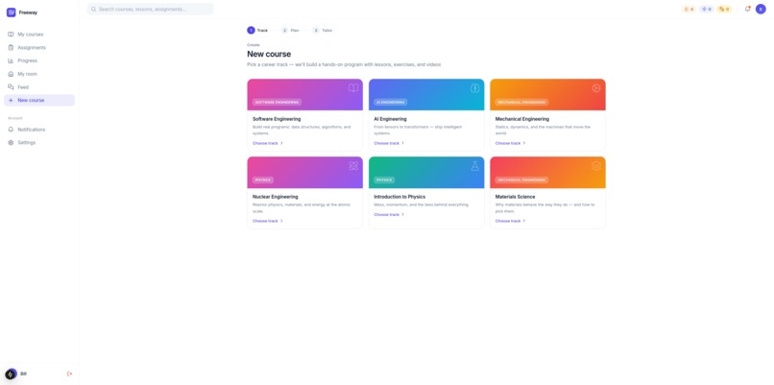Viewport: 774px width, 385px height.
Task: Click the layers icon on the Materials Science card
Action: [x=596, y=166]
